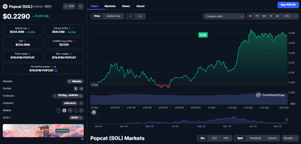Open the Compare with dropdown
301x144 pixels.
[224, 16]
